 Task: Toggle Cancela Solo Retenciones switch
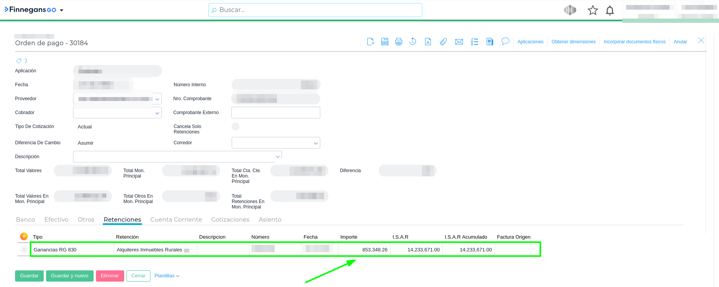tap(236, 126)
